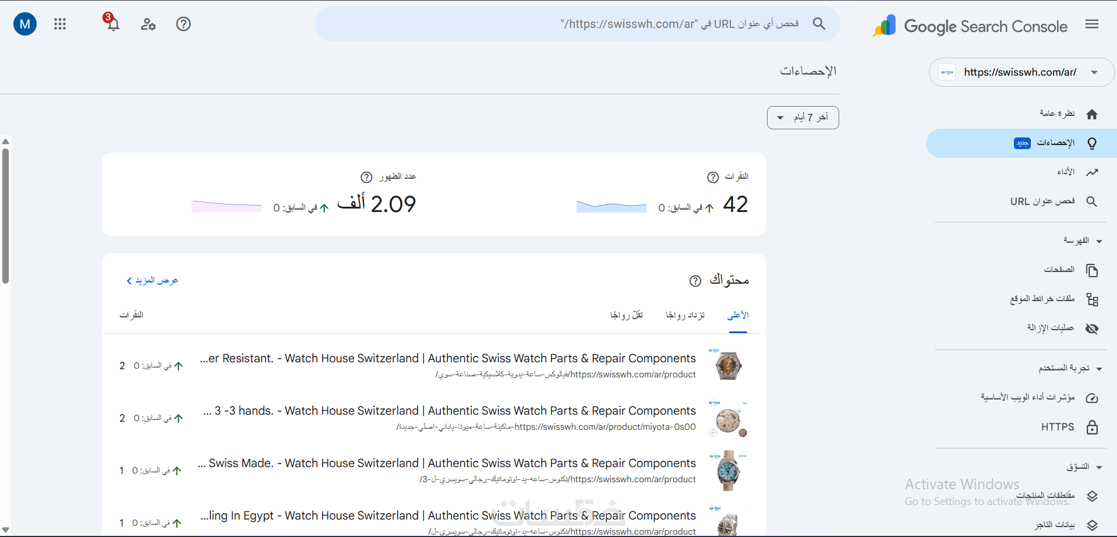
Task: Open الأداء in the sidebar
Action: click(x=1066, y=172)
